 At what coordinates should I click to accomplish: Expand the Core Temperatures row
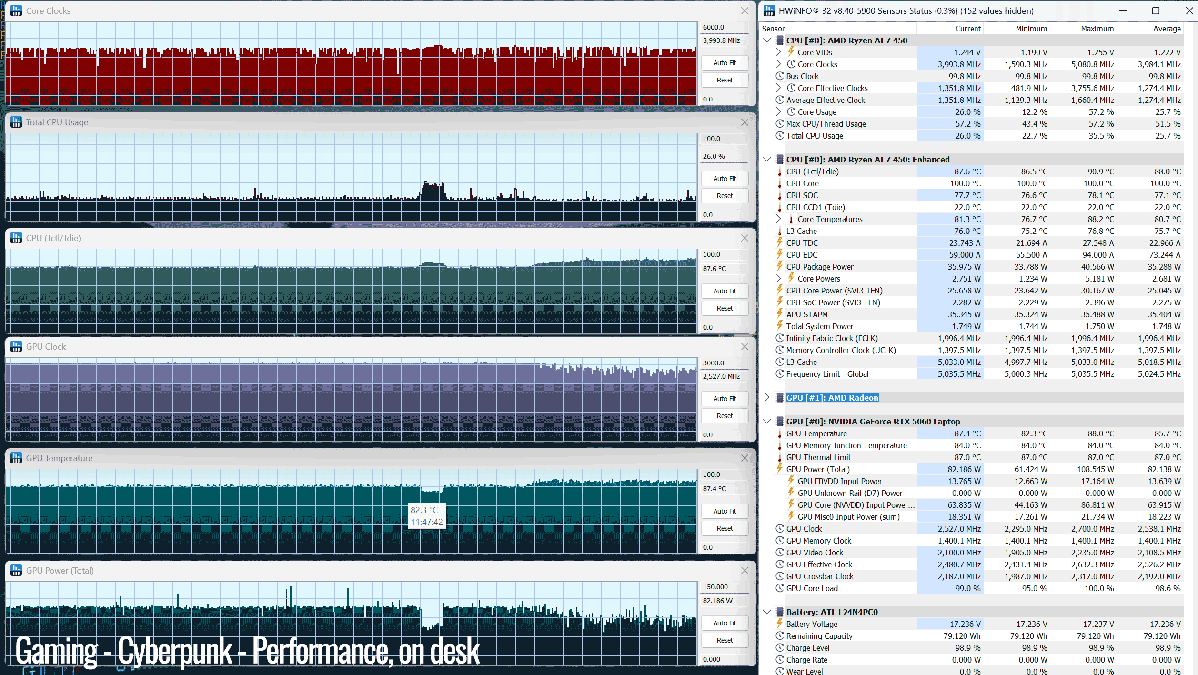click(x=778, y=219)
